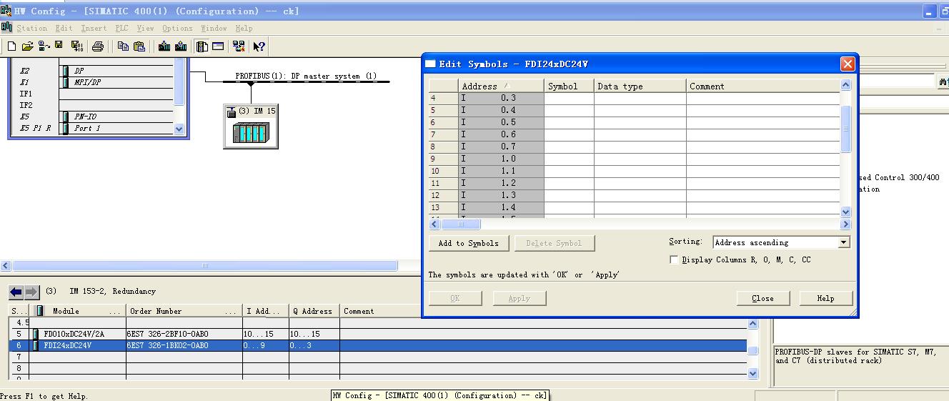Screen dimensions: 949x401
Task: Activate the context Help pointer icon
Action: pyautogui.click(x=259, y=46)
